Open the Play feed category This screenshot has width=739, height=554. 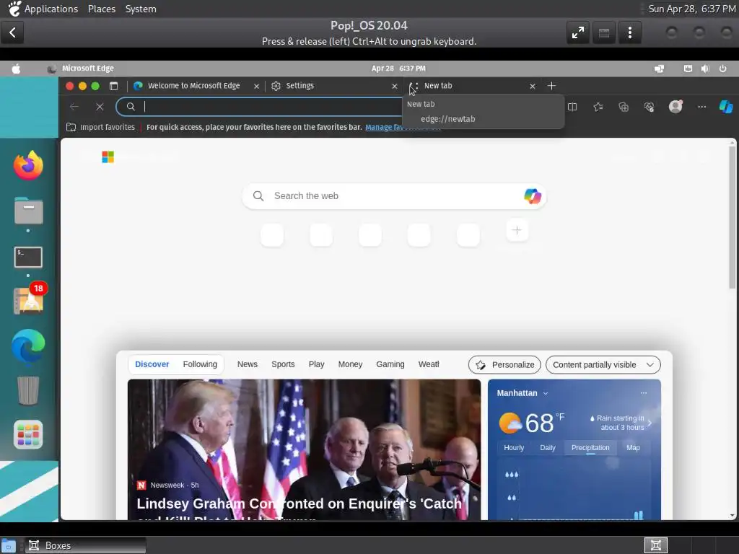point(316,364)
